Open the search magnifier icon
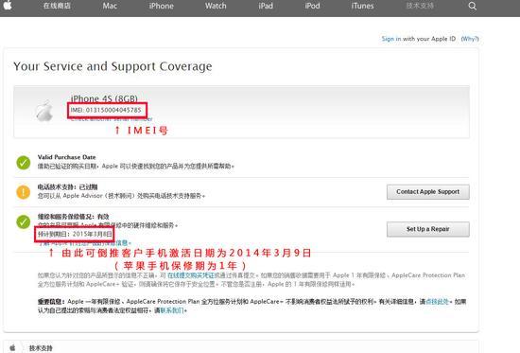 click(472, 6)
